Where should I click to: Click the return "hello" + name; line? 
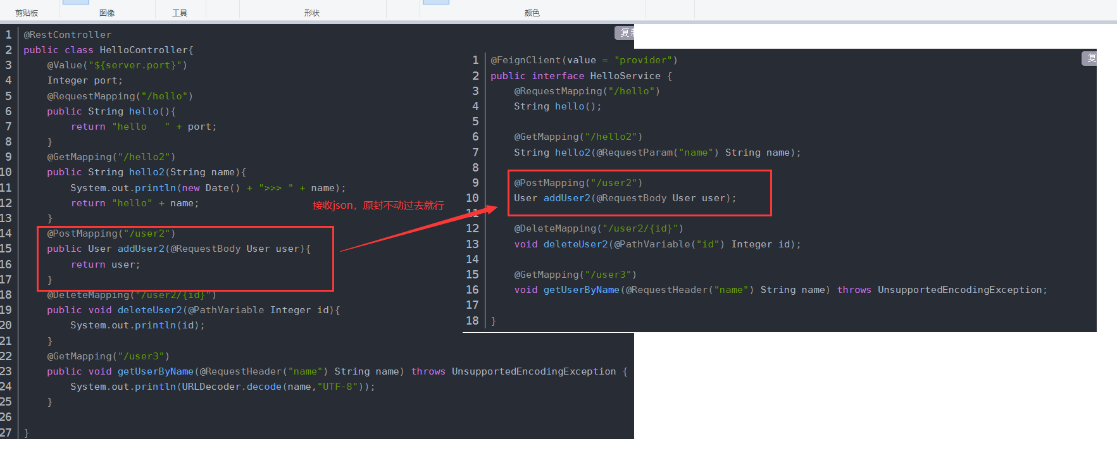(x=135, y=203)
